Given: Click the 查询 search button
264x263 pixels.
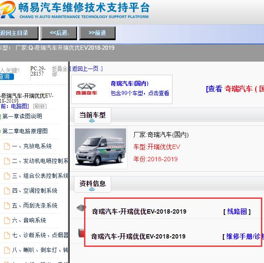Looking at the screenshot, I should (7, 76).
